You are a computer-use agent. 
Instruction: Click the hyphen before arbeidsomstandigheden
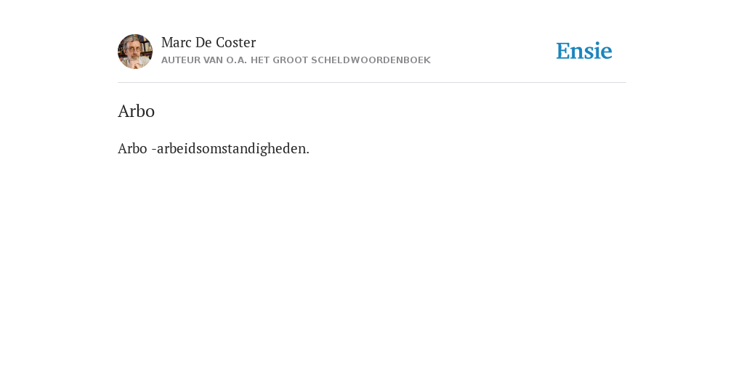click(154, 150)
